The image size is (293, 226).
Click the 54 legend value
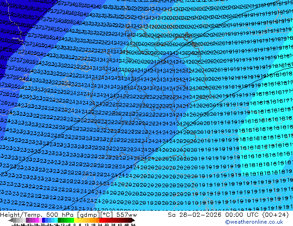[133, 225]
